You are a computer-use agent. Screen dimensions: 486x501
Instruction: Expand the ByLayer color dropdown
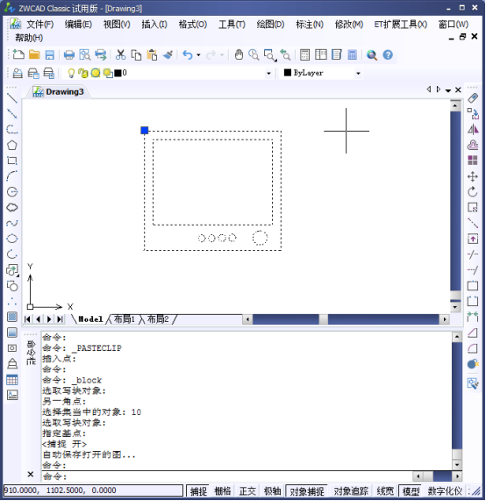tap(358, 74)
